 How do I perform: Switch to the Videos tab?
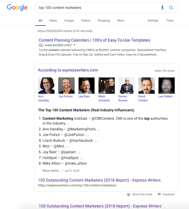click(x=86, y=20)
